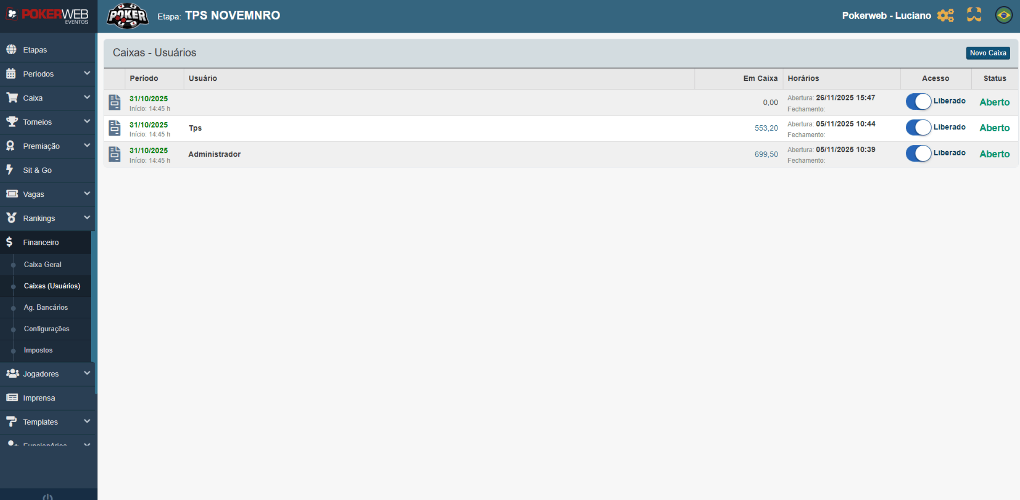Click the power icon at sidebar bottom

pos(48,497)
